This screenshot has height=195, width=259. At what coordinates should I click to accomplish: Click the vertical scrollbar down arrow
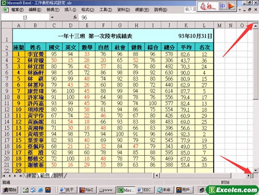point(255,170)
